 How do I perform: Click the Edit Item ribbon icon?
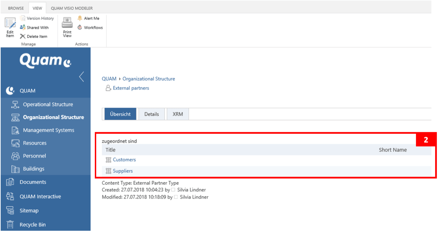10,24
